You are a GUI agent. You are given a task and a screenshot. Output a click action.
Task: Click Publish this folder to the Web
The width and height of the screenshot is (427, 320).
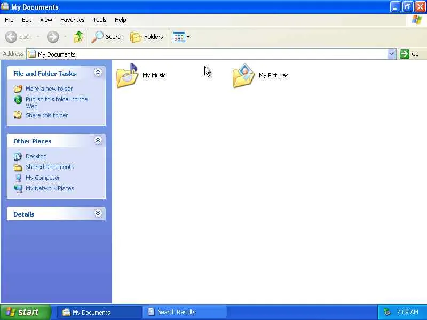click(57, 102)
